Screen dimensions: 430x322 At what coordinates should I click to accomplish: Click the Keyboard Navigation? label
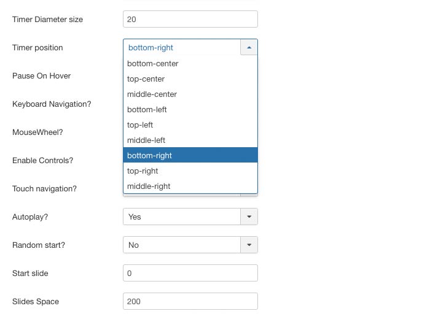[x=52, y=104]
